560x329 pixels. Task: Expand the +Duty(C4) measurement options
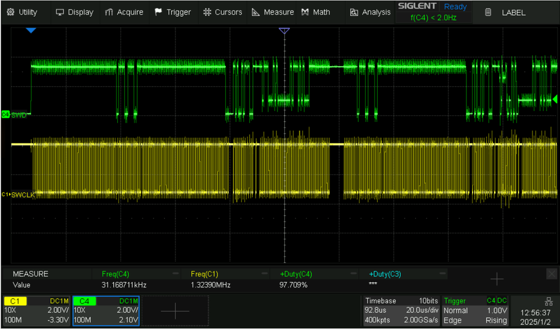click(354, 273)
